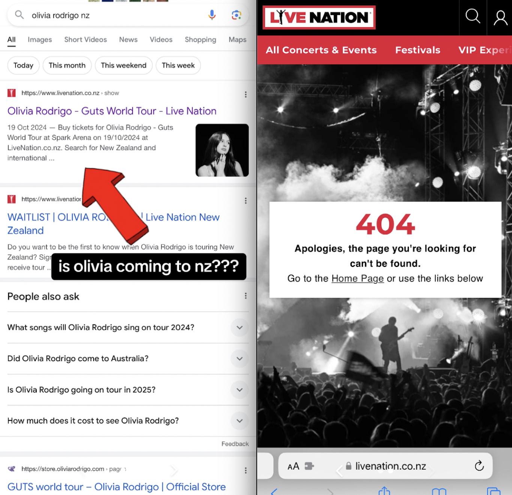
Task: Go back with the Safari back arrow
Action: pos(274,492)
